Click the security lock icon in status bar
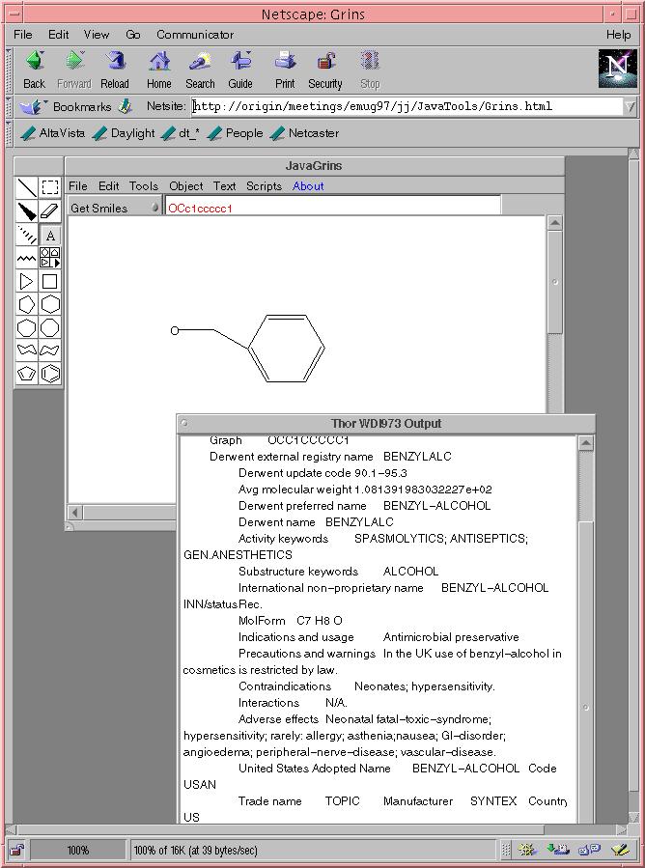Viewport: 645px width, 868px height. point(18,851)
